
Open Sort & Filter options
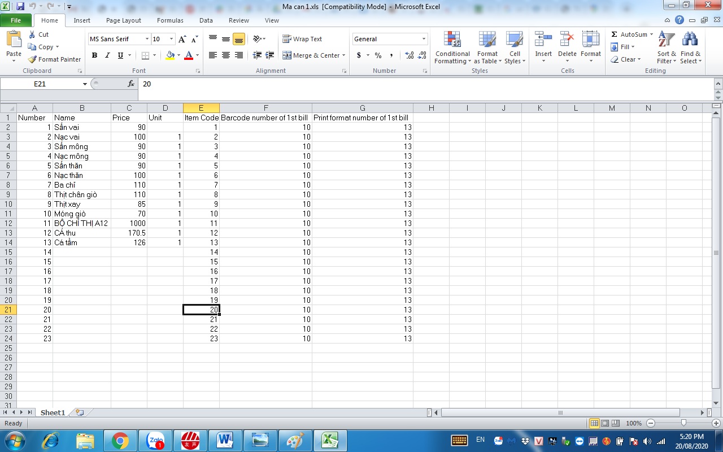click(x=667, y=48)
